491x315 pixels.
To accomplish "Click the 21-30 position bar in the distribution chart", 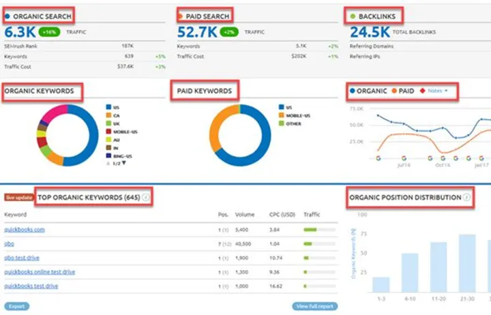I will click(x=467, y=263).
